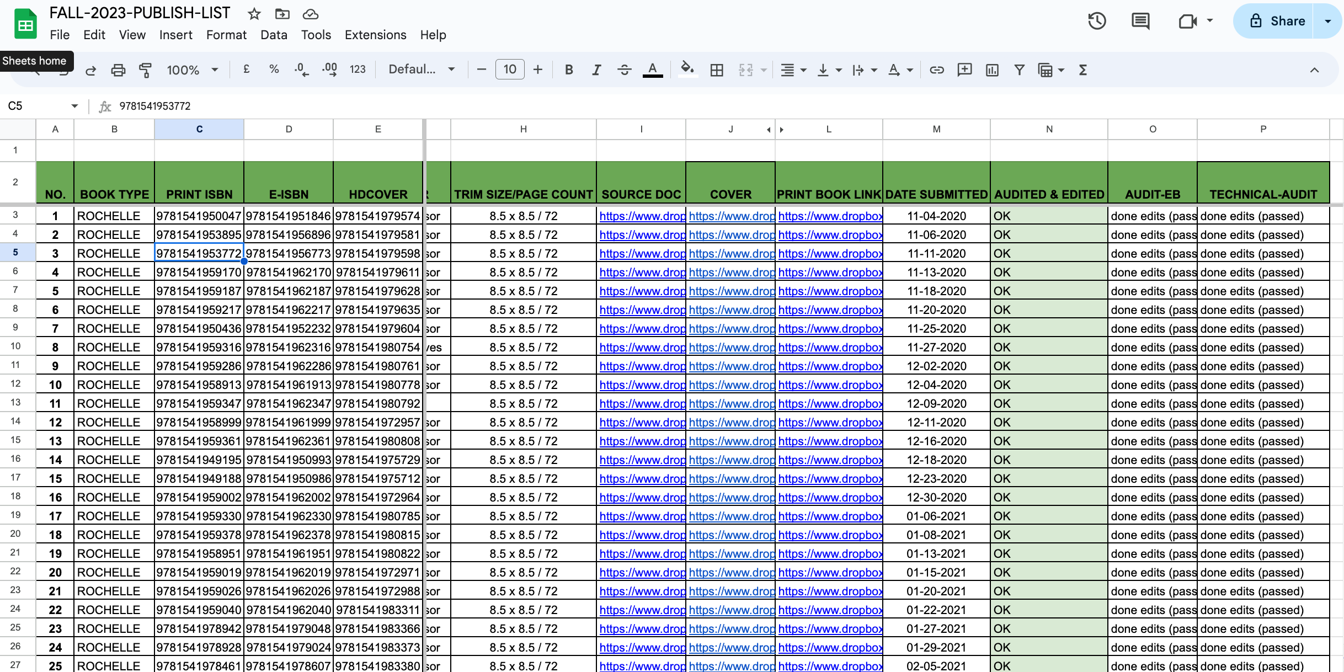Insert a link with link icon
The image size is (1344, 672).
tap(936, 70)
